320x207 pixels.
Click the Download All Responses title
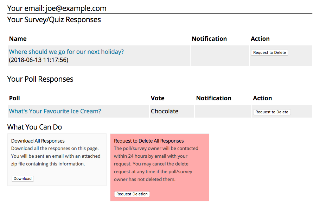point(38,141)
